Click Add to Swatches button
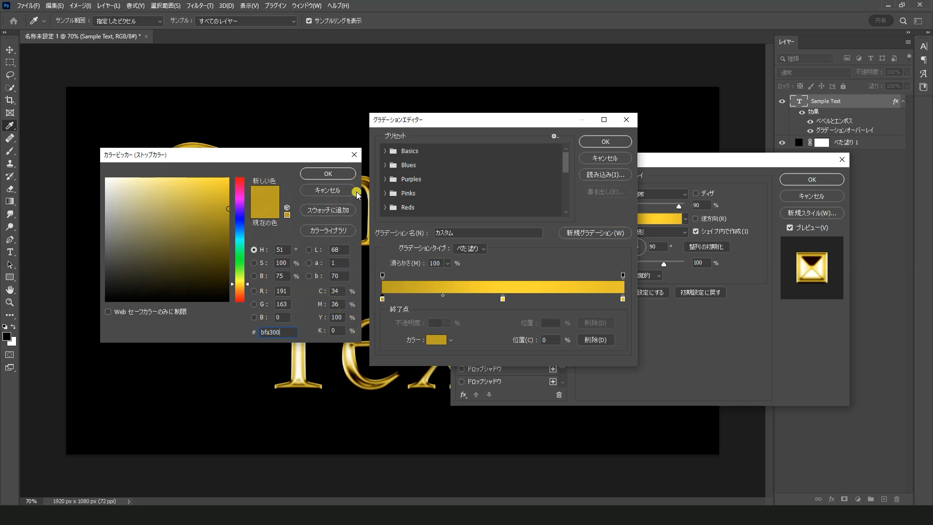The width and height of the screenshot is (933, 525). [328, 210]
